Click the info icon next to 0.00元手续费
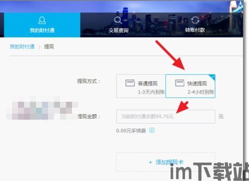The width and height of the screenshot is (249, 181). pyautogui.click(x=152, y=130)
